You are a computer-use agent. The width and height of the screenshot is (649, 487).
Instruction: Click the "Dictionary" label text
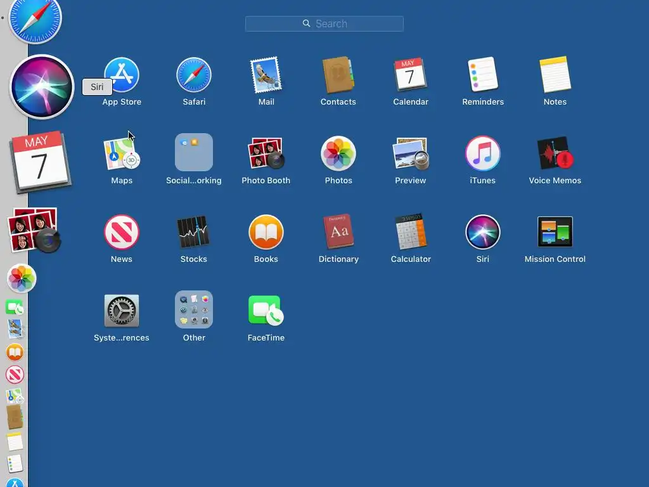(338, 259)
